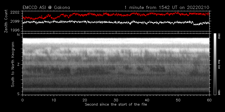Click the 'N' north marker on keogram axis
Image resolution: width=225 pixels, height=112 pixels.
(18, 35)
